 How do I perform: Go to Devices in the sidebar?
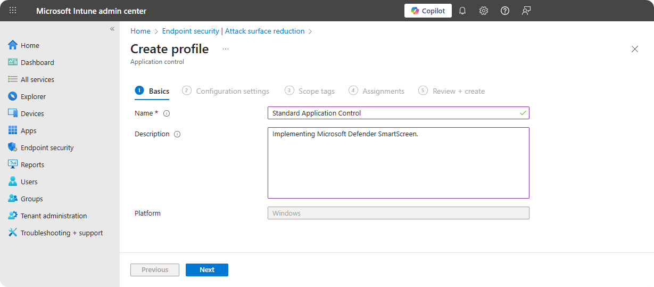click(x=32, y=113)
